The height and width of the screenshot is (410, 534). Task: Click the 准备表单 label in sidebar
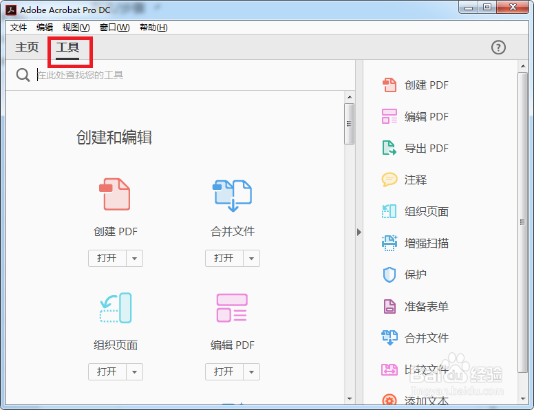click(x=427, y=306)
